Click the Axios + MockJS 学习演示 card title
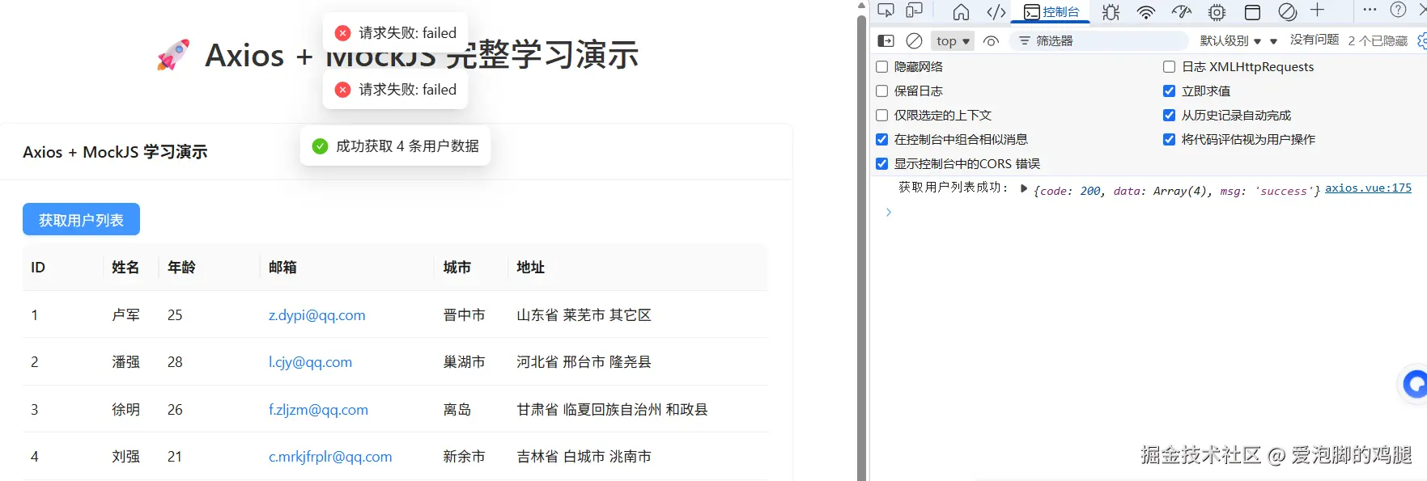 (x=115, y=152)
